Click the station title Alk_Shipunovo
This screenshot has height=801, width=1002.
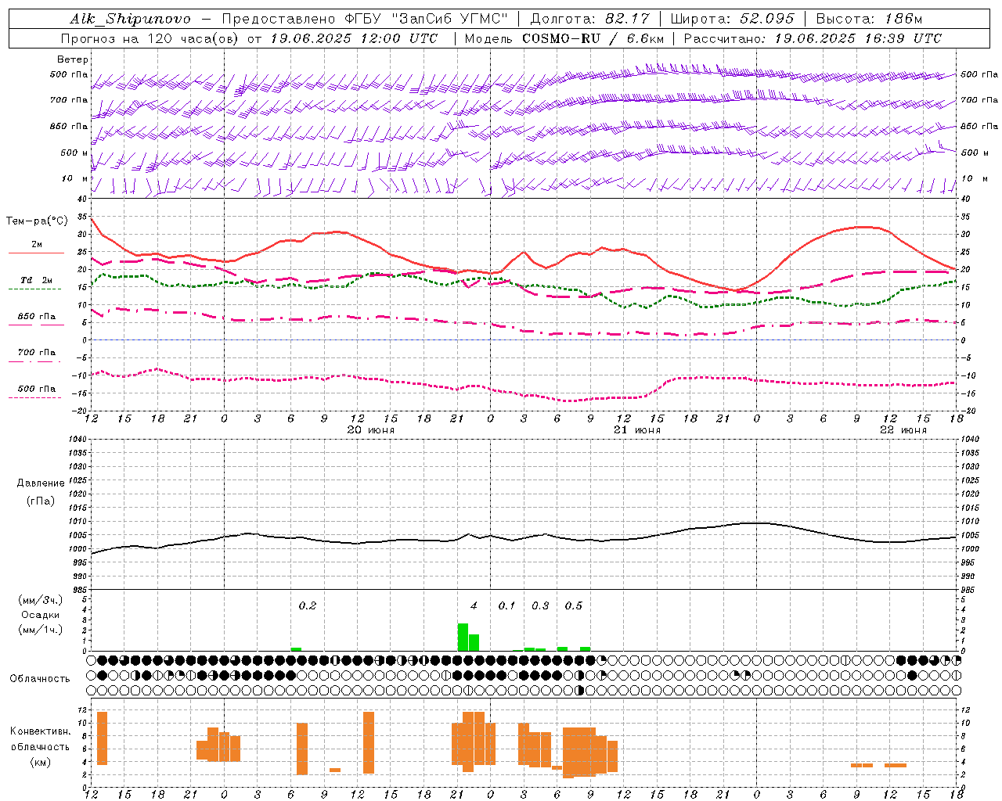(130, 19)
